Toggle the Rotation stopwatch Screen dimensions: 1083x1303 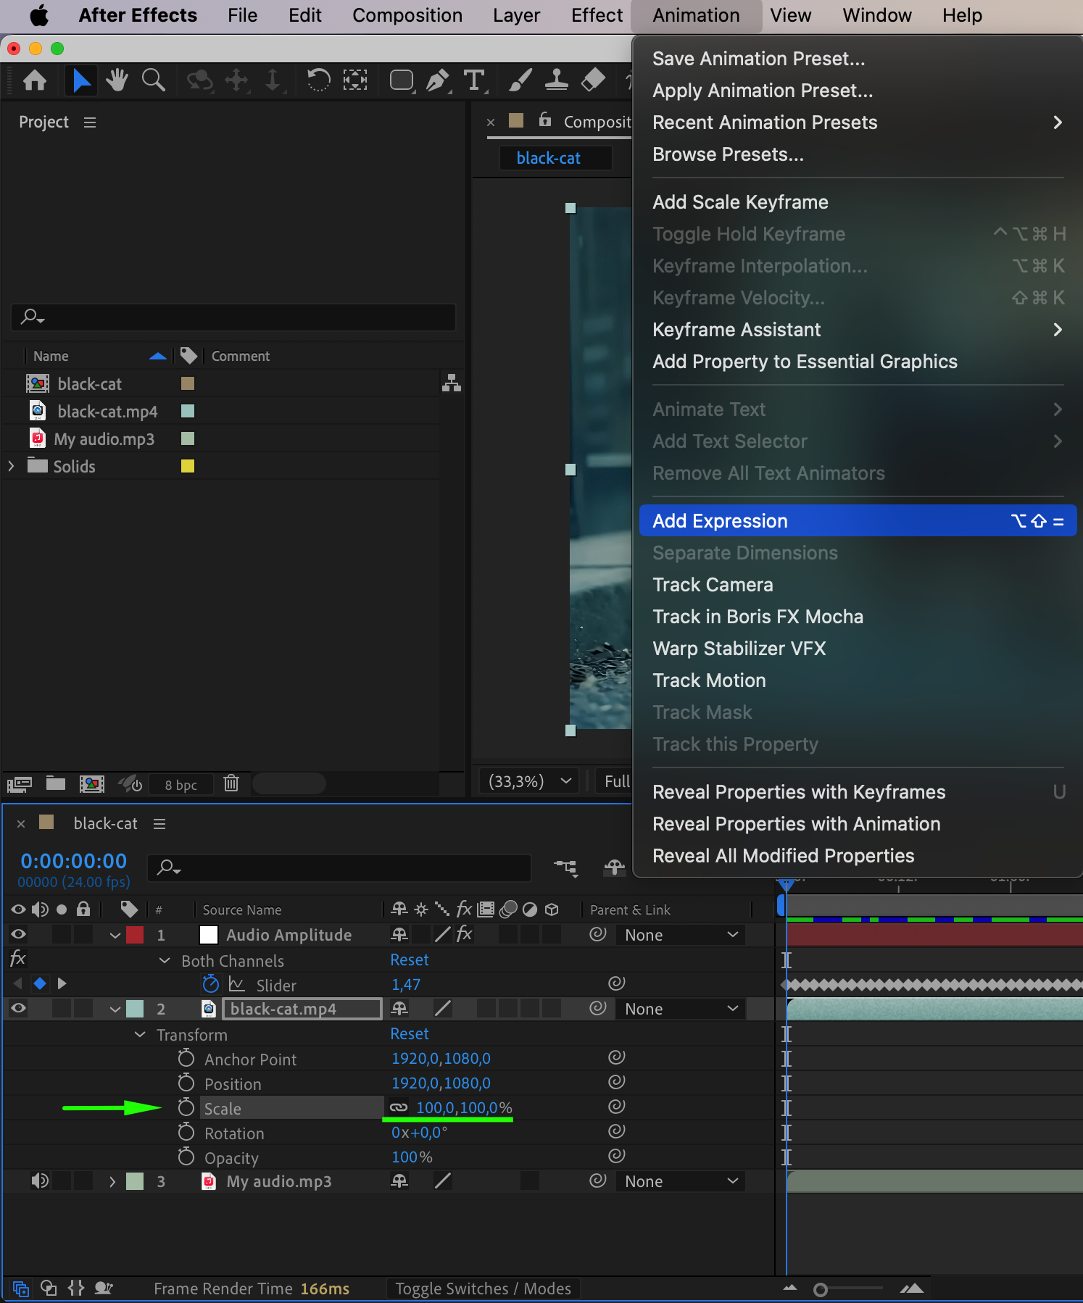(186, 1132)
